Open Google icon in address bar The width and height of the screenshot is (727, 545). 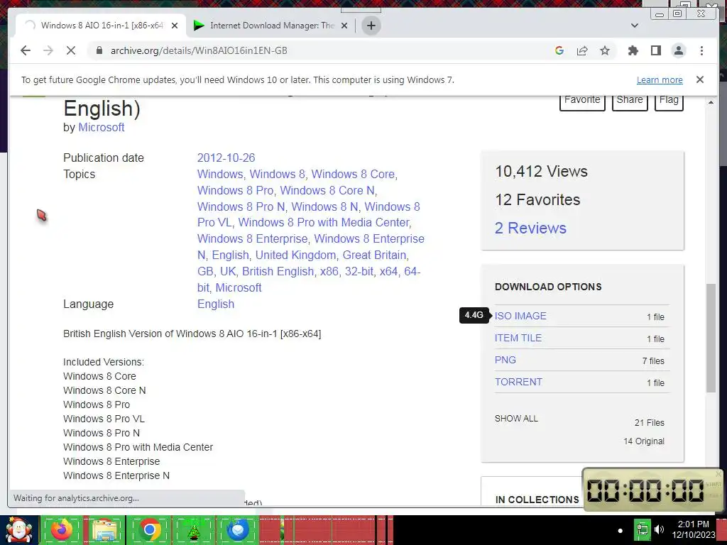pos(559,50)
